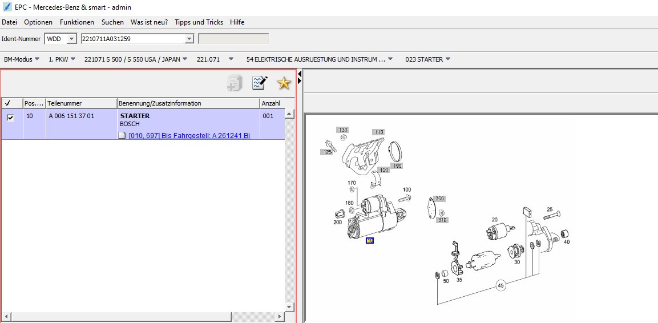Open the Bis Fahrgestell footnote link
Screen dimensions: 658x323
coord(189,136)
